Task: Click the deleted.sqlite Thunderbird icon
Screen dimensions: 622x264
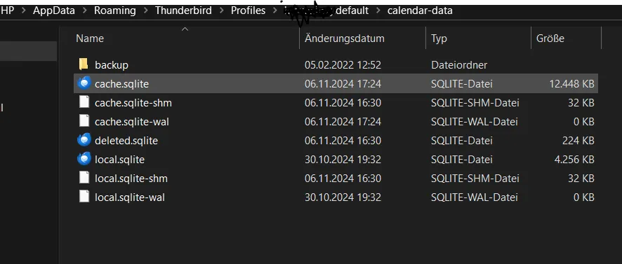Action: (84, 140)
